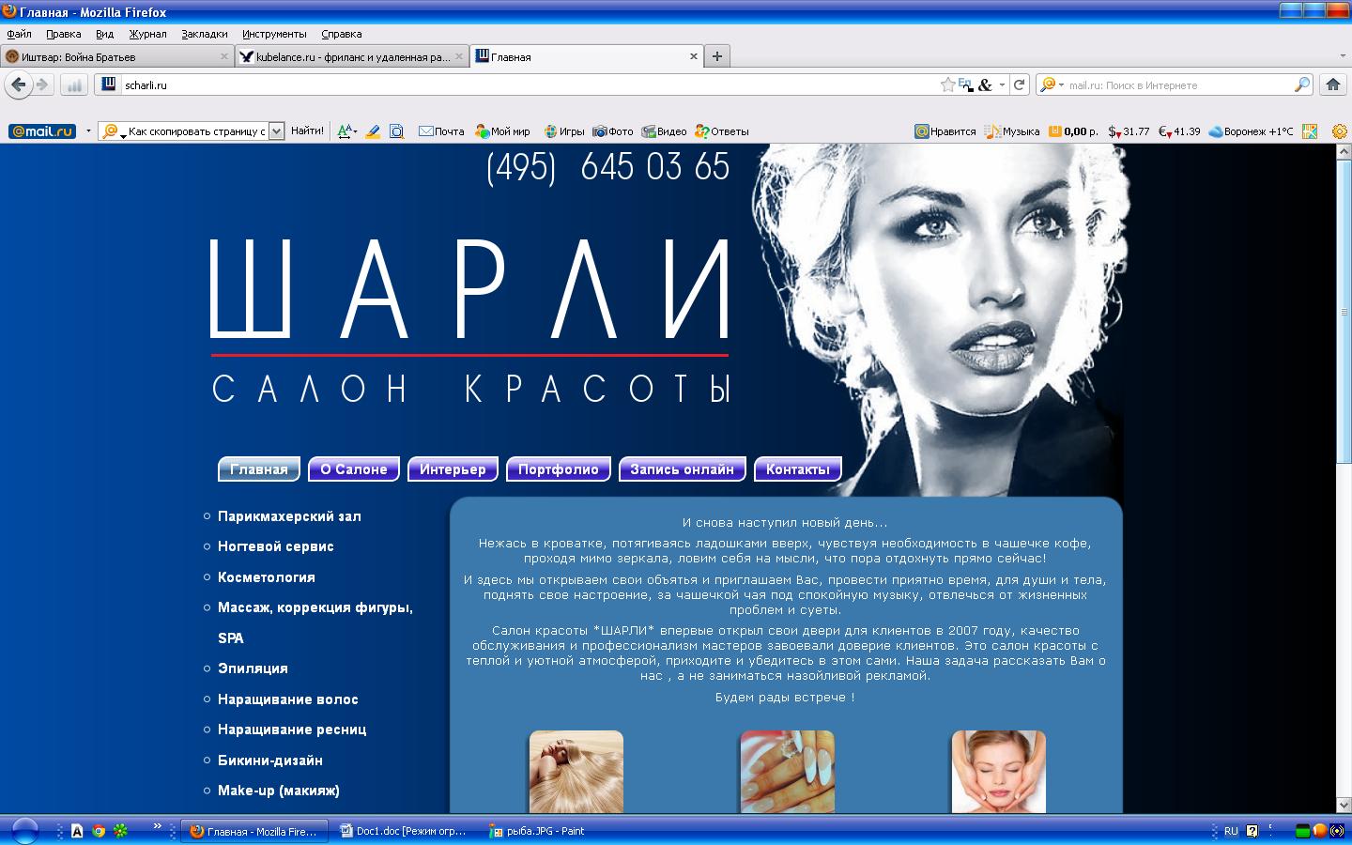
Task: Open the О Салоне page
Action: click(x=354, y=469)
